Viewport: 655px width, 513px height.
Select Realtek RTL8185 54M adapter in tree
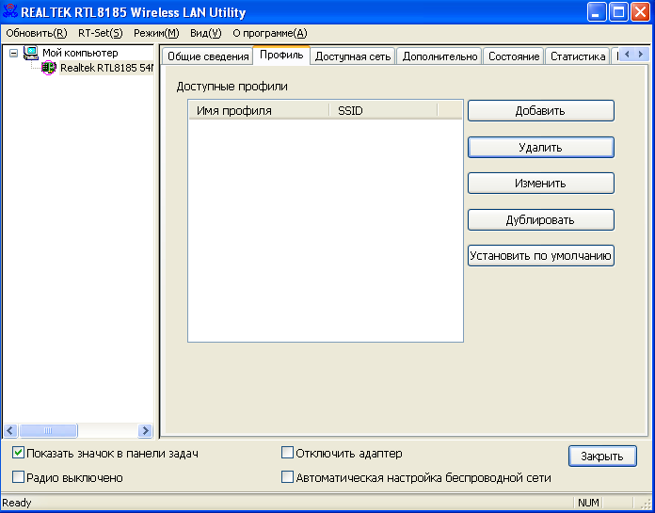click(106, 68)
